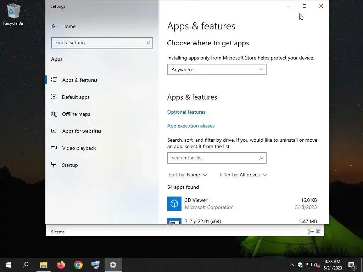Open taskbar search

point(26,265)
